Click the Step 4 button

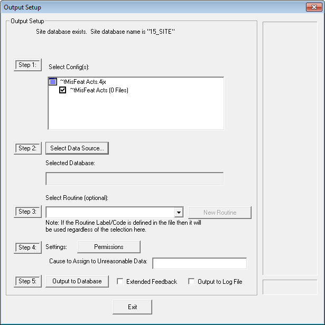coord(27,247)
